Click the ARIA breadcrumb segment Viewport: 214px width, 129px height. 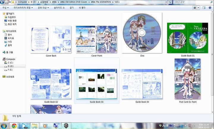tap(54, 2)
